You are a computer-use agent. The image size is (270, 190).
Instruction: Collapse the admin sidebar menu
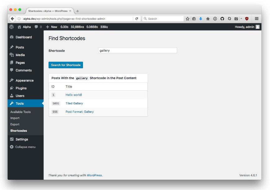[23, 147]
